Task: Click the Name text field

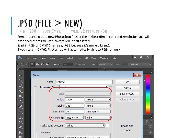Action: [x=84, y=82]
